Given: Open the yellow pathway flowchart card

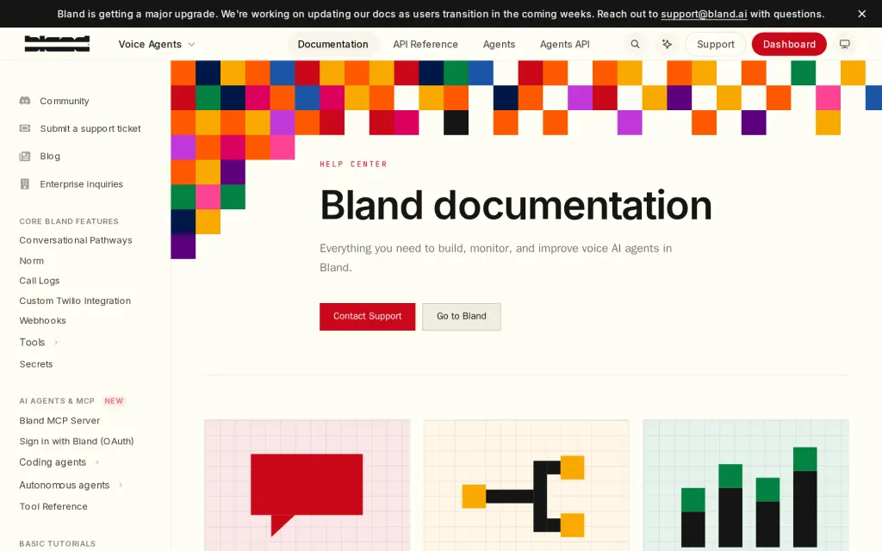Looking at the screenshot, I should tap(526, 486).
